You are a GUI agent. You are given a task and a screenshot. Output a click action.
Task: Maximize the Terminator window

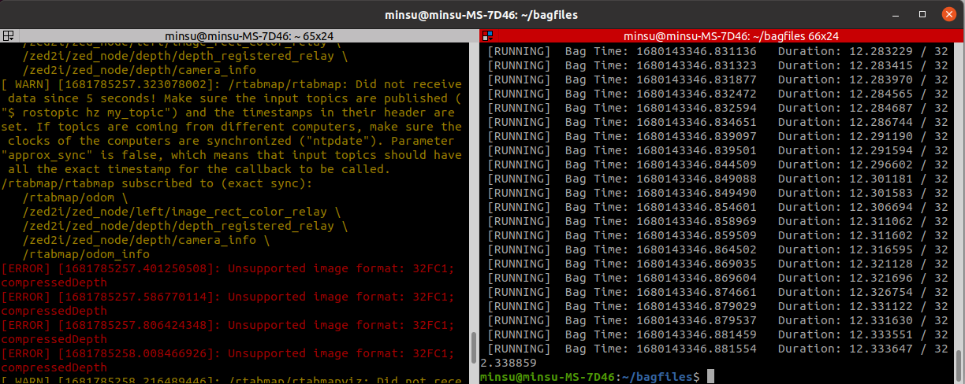click(922, 14)
